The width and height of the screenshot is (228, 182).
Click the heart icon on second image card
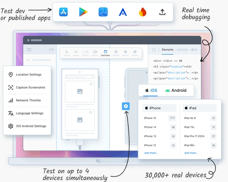point(90,113)
